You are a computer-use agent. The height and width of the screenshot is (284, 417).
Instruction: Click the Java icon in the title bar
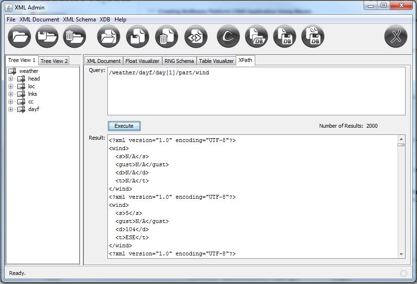[x=9, y=8]
